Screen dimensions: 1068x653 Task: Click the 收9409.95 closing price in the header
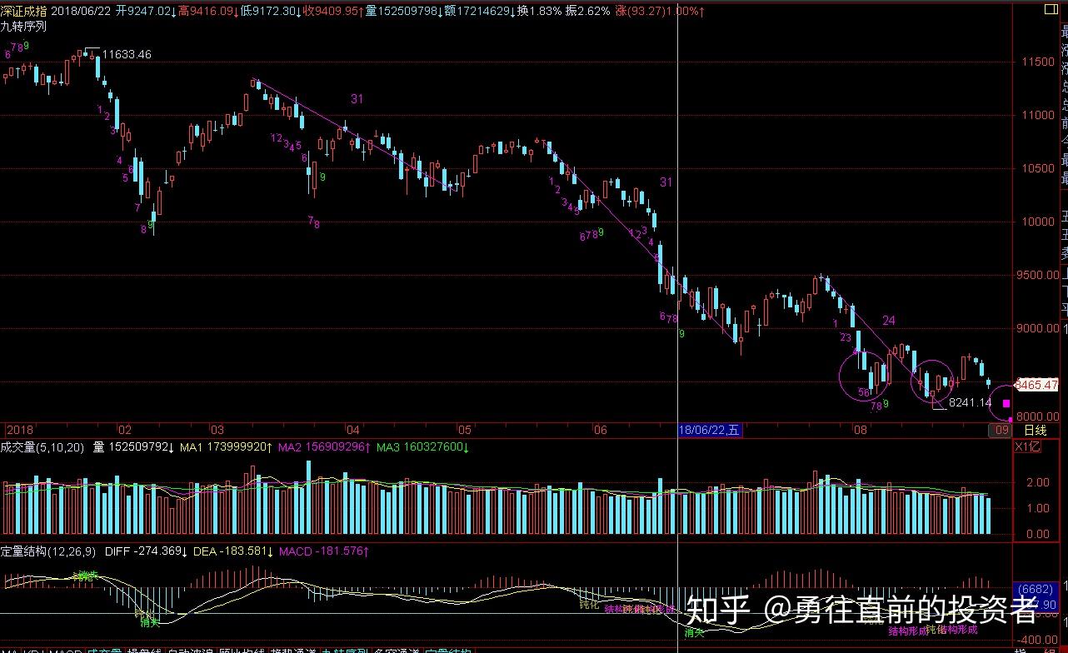[333, 12]
